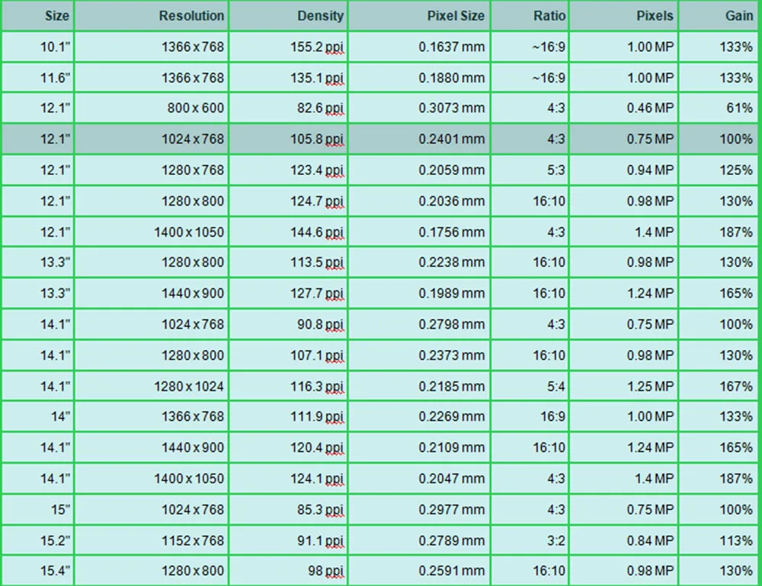Click the 82.6 ppi density cell
The width and height of the screenshot is (762, 586).
(x=289, y=108)
